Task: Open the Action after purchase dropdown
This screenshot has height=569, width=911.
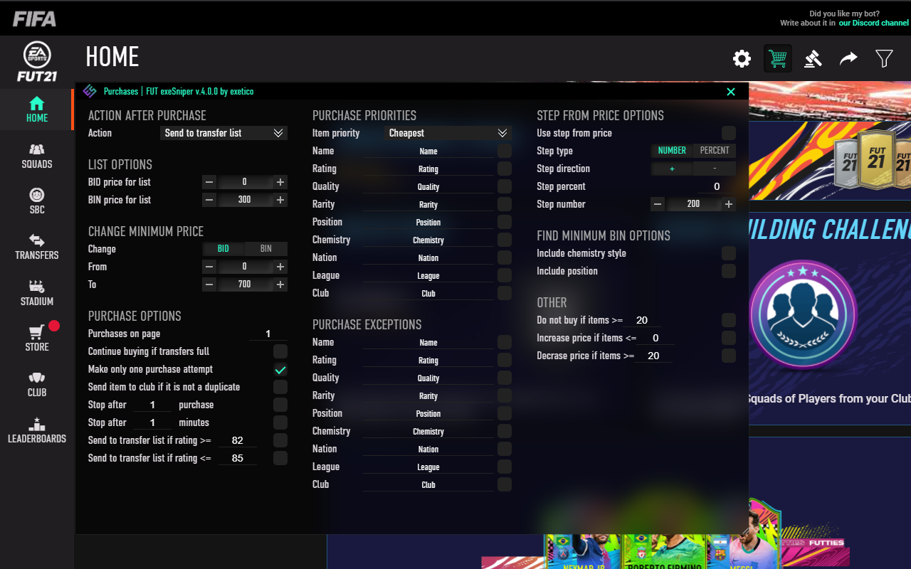Action: [223, 132]
